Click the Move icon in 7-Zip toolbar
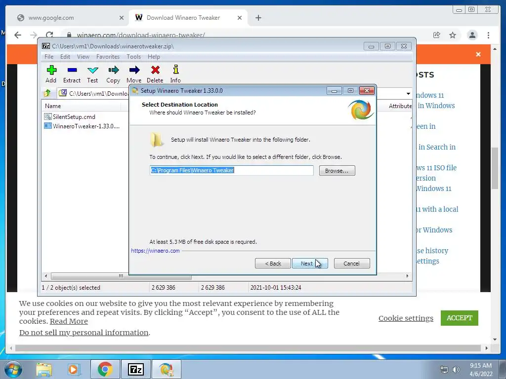This screenshot has height=379, width=506. point(134,74)
